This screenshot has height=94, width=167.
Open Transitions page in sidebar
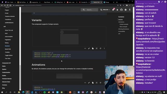(8, 20)
